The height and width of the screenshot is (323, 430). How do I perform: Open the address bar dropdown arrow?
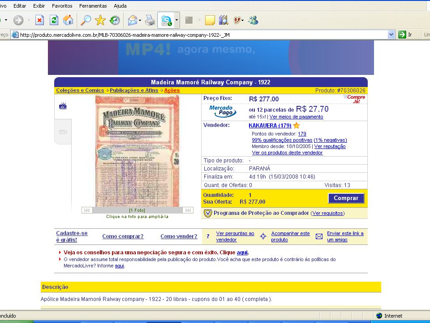click(x=391, y=35)
